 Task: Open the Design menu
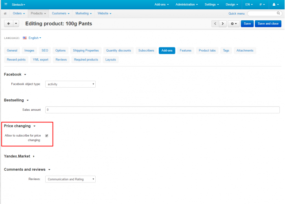[232, 4]
